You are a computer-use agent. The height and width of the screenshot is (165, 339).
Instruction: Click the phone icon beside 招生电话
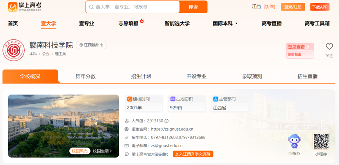[127, 137]
